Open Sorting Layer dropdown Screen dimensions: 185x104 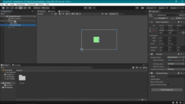176,64
